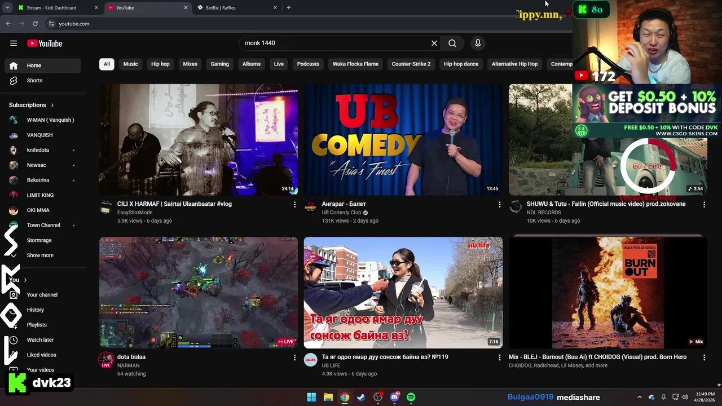
Task: Expand subscriptions with Show more
Action: 43,255
